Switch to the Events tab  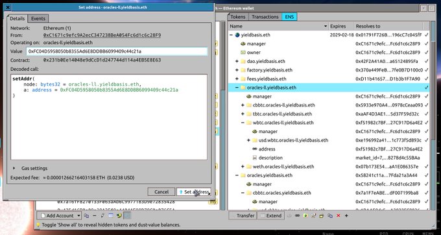(38, 19)
